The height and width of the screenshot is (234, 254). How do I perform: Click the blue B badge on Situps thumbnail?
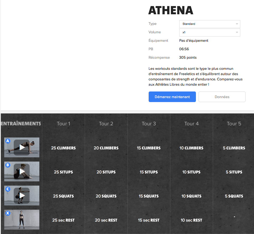point(8,165)
